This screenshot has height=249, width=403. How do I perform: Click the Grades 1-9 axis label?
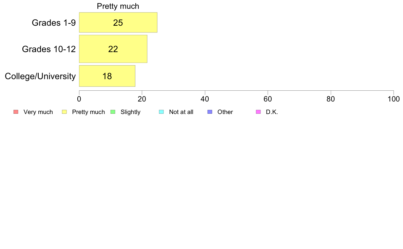click(x=54, y=23)
